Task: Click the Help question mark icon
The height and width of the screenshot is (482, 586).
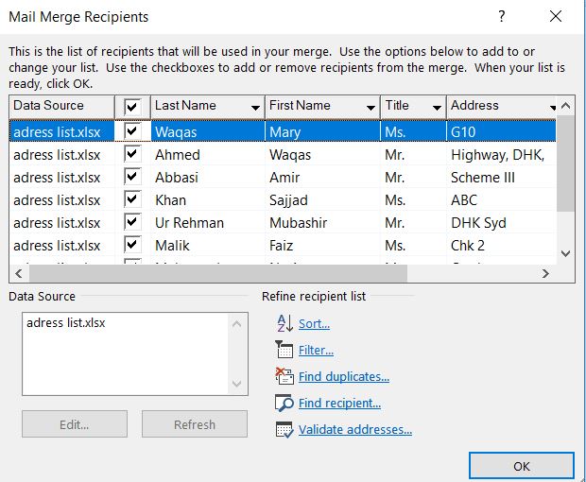Action: click(502, 17)
